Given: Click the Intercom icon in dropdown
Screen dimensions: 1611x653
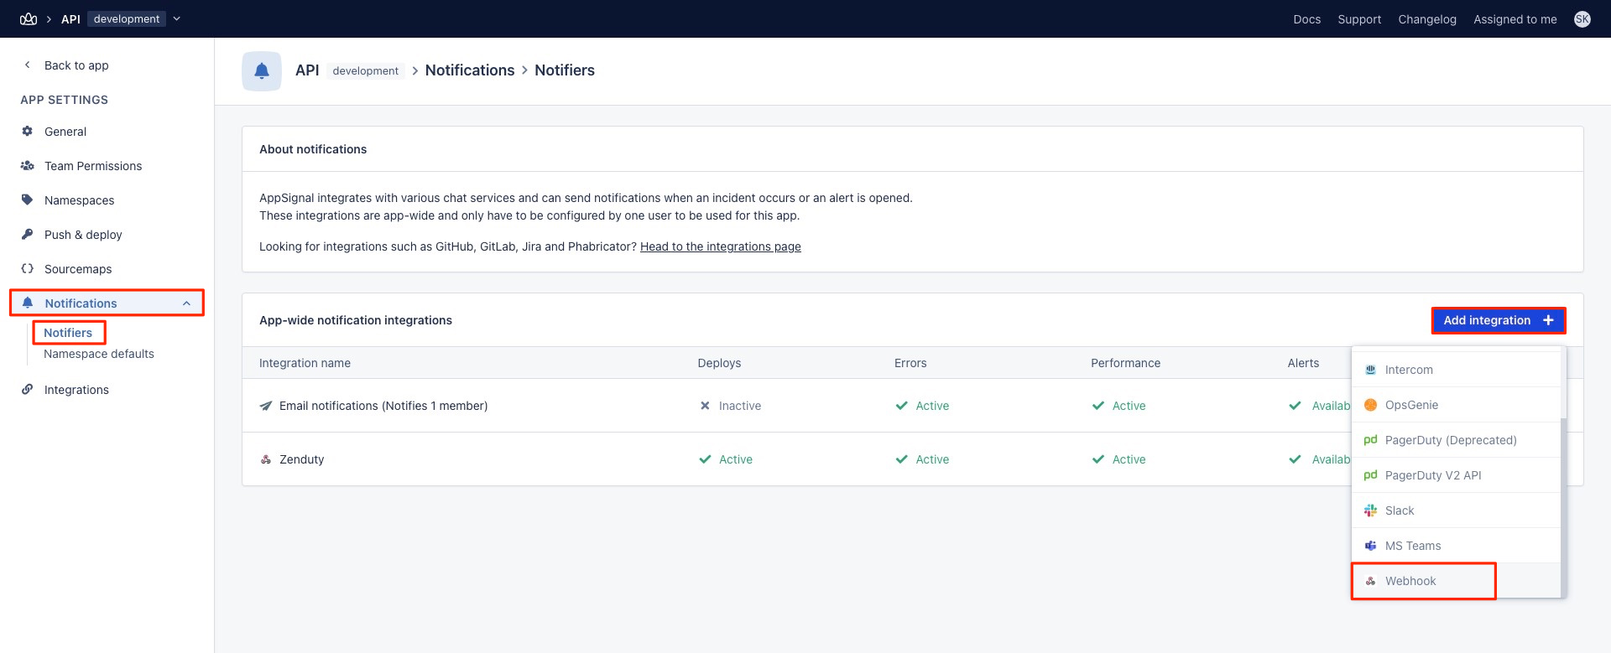Looking at the screenshot, I should pos(1370,370).
